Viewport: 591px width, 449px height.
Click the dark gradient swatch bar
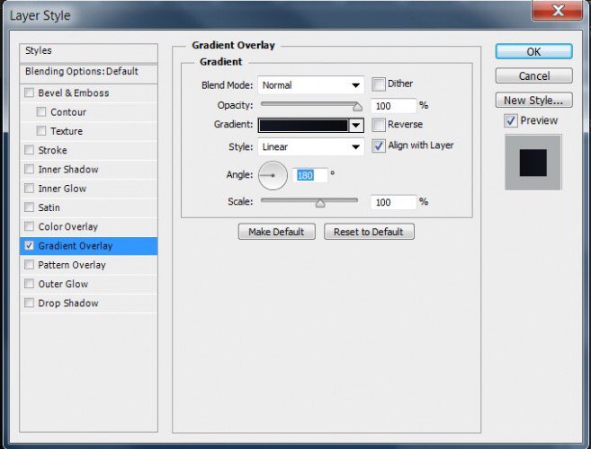pos(304,126)
